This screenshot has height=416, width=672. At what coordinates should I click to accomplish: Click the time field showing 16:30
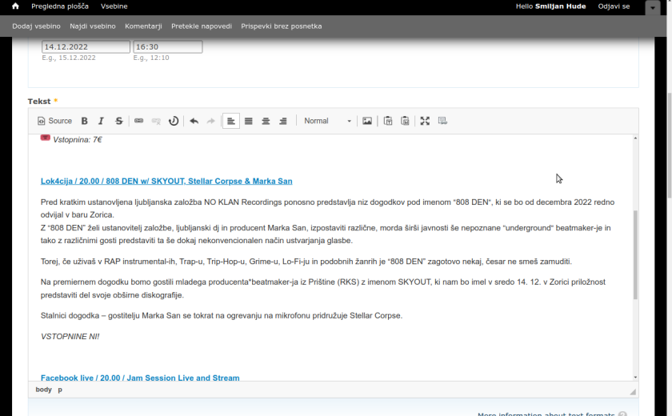pos(167,47)
